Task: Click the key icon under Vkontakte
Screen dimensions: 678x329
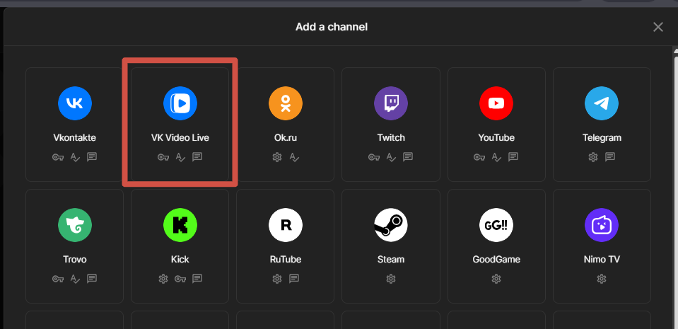Action: point(58,157)
